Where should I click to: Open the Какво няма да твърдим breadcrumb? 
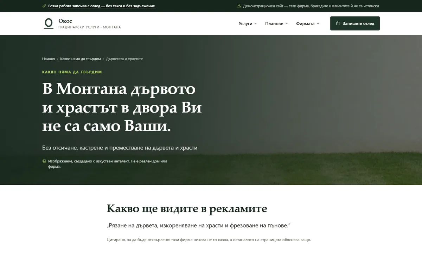coord(81,59)
